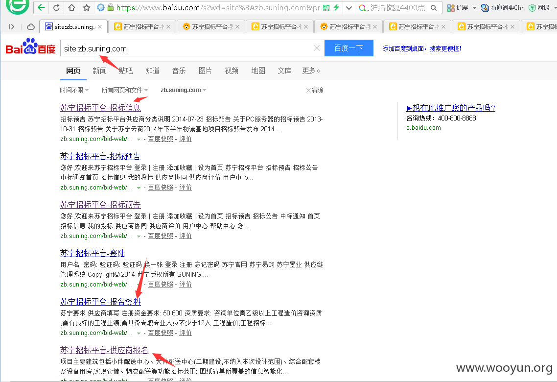
Task: Switch to 贴吧 search category
Action: 126,71
